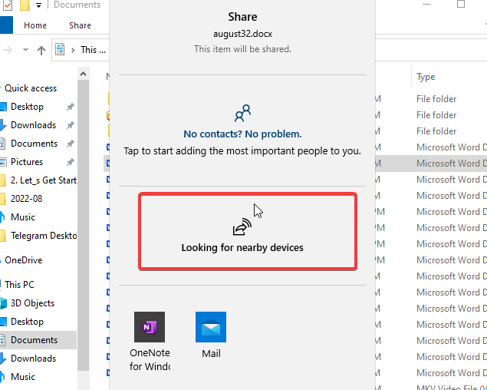Click the address bar path field
487x390 pixels.
94,50
